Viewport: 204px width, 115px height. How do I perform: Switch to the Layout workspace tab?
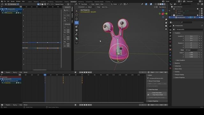coord(30,2)
